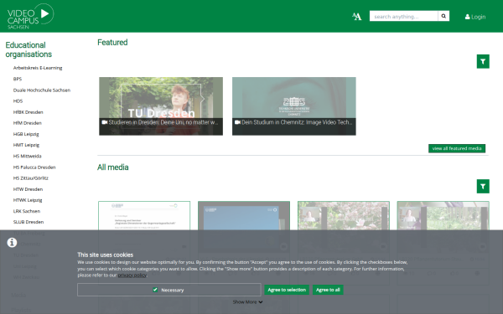Change font size with AA icon
503x314 pixels.
pyautogui.click(x=357, y=17)
